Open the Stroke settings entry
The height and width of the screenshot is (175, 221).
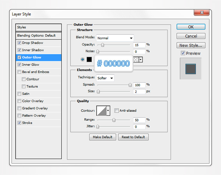pyautogui.click(x=27, y=123)
